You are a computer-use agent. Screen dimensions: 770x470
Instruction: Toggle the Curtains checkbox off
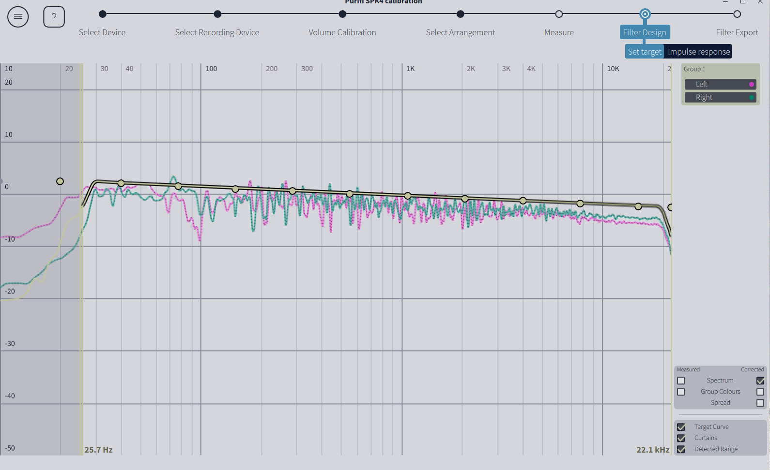pos(681,438)
